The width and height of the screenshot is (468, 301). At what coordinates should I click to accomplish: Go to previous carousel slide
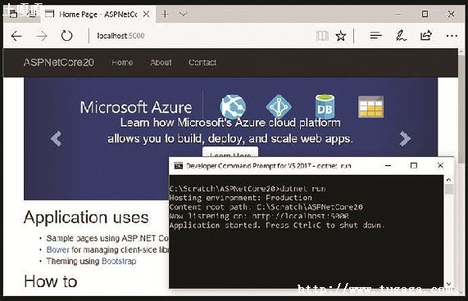56,139
